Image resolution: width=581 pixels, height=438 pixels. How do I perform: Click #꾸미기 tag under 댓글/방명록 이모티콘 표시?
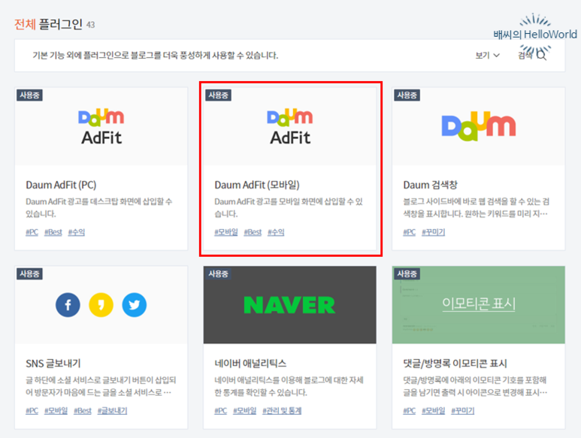click(463, 411)
